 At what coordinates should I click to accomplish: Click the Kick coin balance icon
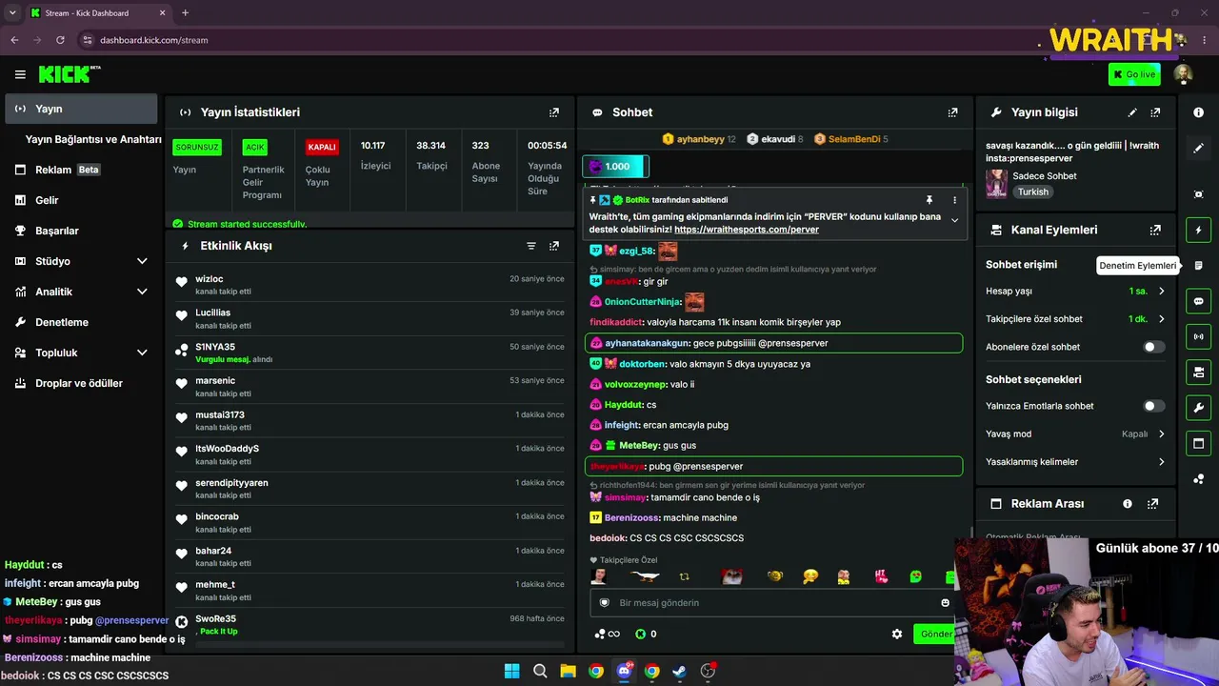641,634
